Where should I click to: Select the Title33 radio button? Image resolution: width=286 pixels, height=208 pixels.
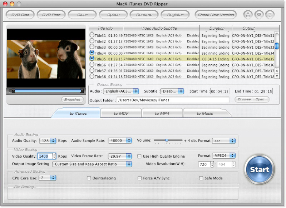coord(92,46)
